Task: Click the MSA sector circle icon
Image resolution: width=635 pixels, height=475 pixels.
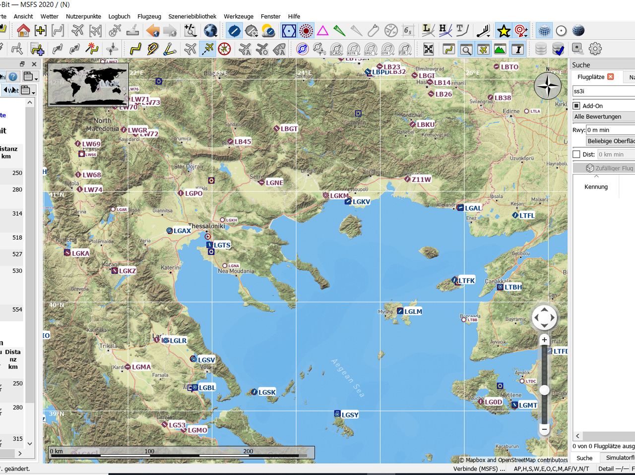Action: coord(391,31)
